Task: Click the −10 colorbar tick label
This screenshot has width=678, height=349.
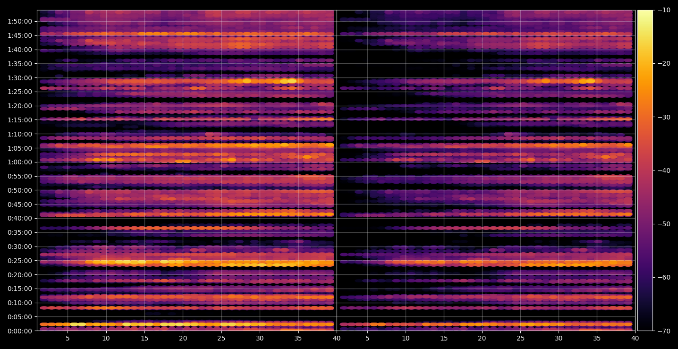Action: click(663, 10)
